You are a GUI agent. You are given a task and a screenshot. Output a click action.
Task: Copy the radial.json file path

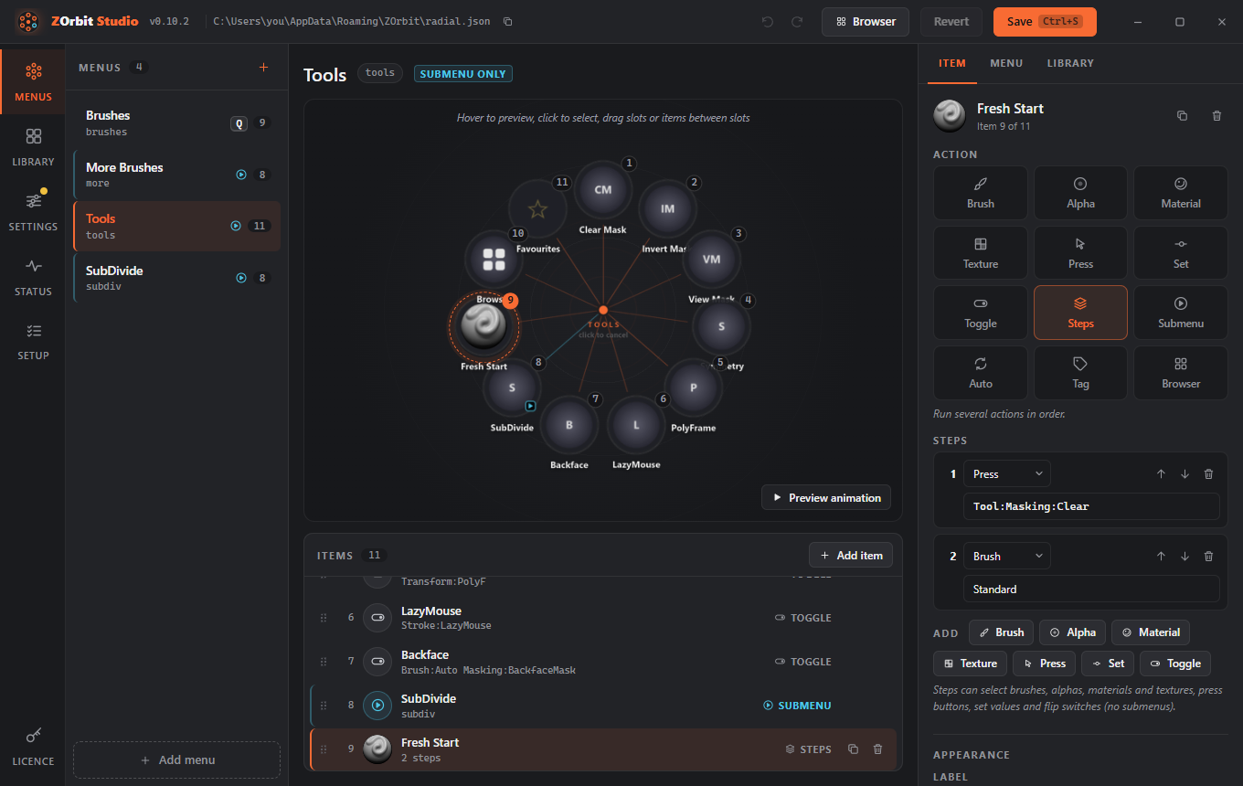508,21
